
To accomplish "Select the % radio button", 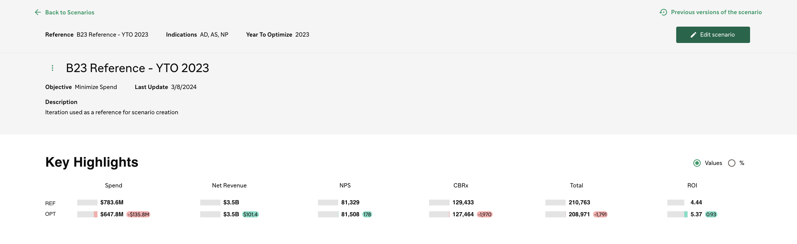I will [x=731, y=163].
